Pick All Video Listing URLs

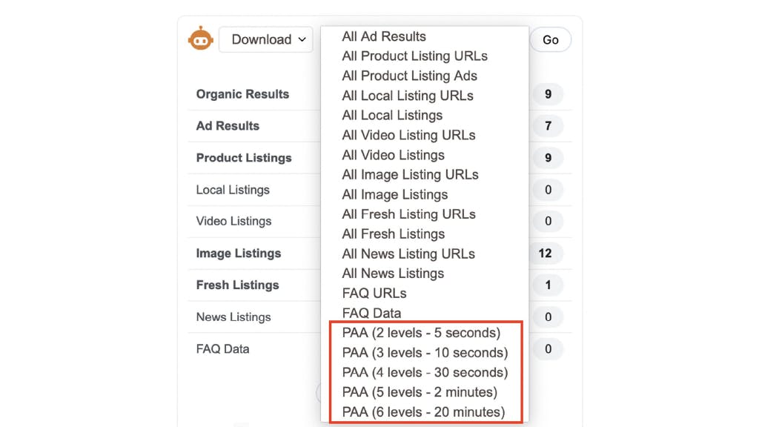408,135
